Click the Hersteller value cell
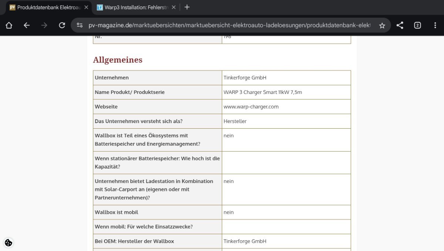 pyautogui.click(x=235, y=121)
